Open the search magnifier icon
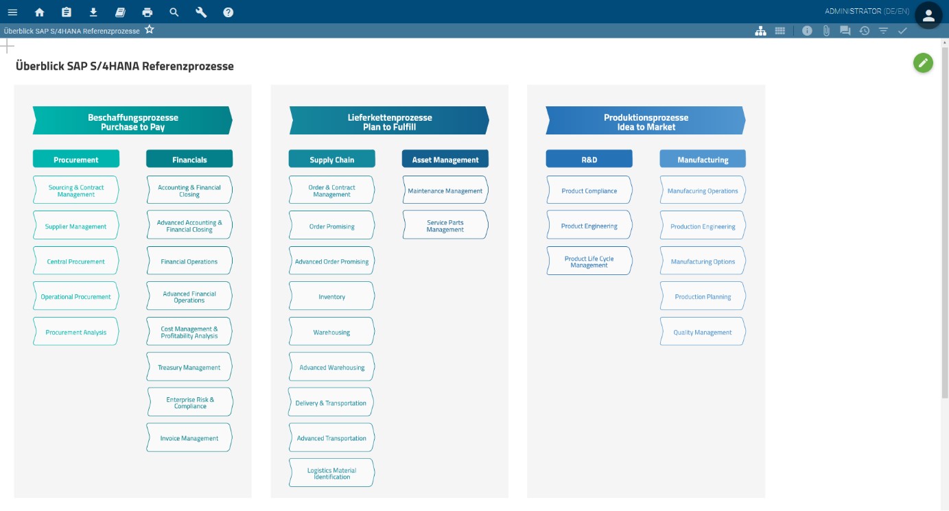Image resolution: width=949 pixels, height=511 pixels. point(174,12)
